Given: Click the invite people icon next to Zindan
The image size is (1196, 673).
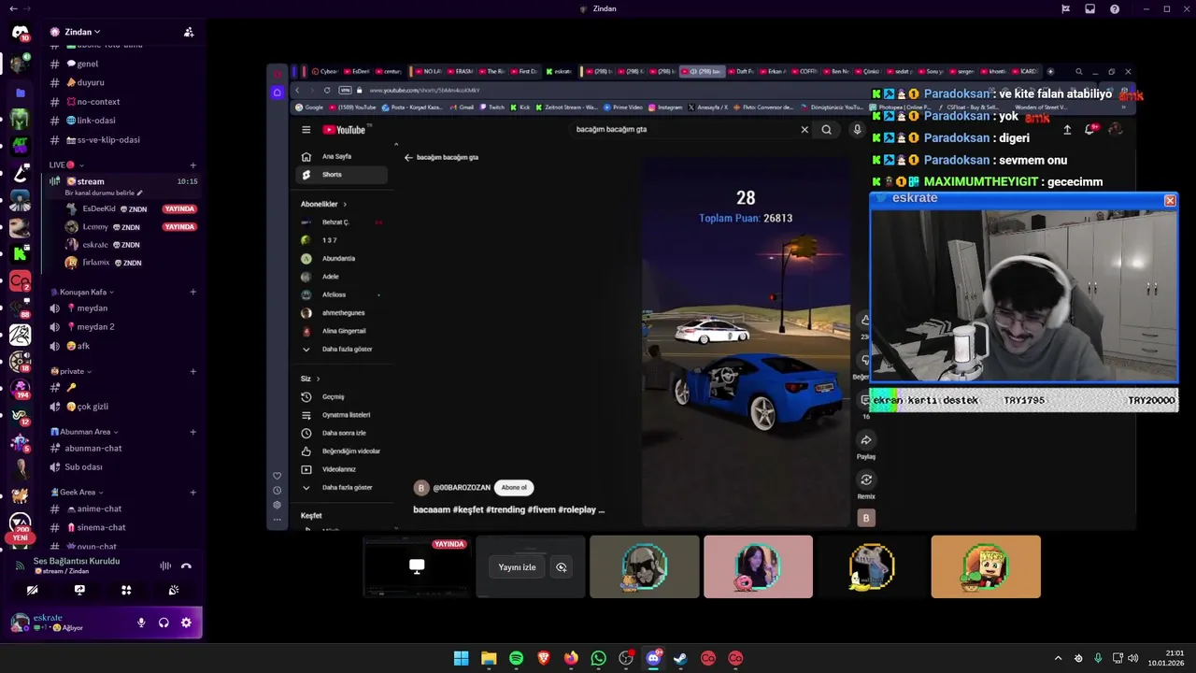Looking at the screenshot, I should pos(189,32).
